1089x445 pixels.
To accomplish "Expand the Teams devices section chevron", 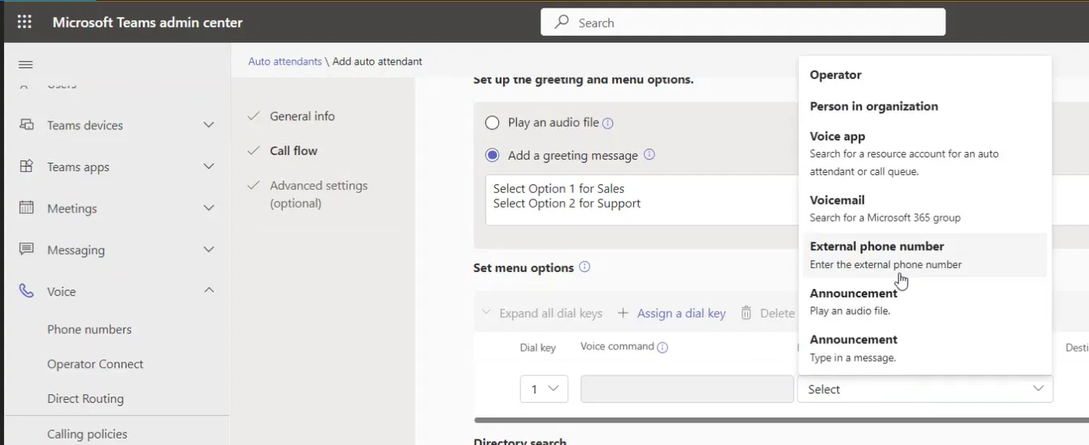I will click(208, 125).
